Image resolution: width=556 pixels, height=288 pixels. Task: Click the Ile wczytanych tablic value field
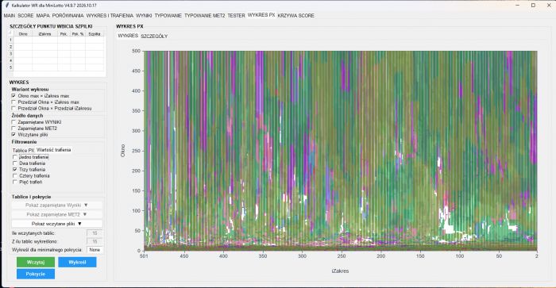point(95,233)
